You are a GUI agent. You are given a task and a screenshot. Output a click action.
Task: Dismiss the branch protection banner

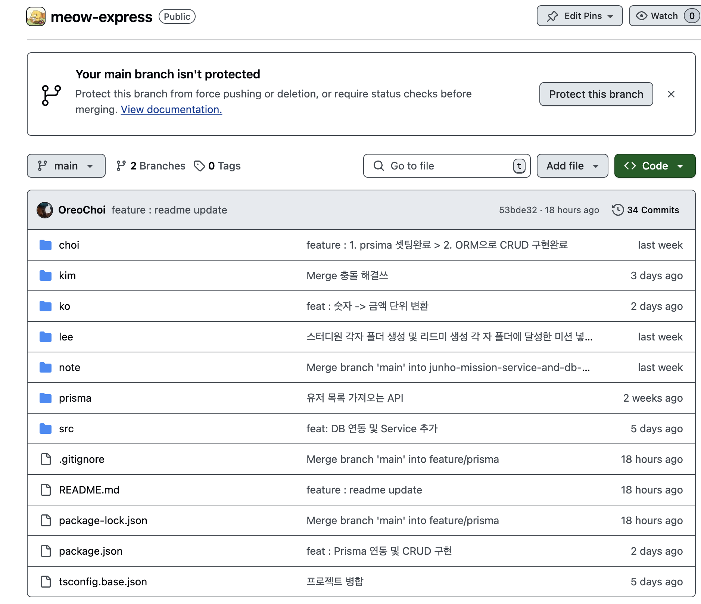click(671, 94)
